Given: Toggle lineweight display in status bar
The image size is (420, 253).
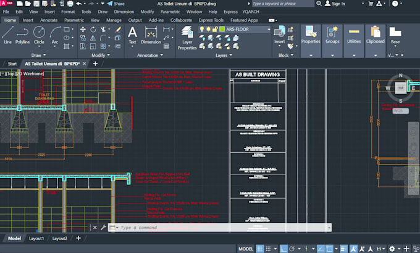Looking at the screenshot, I should (x=343, y=249).
